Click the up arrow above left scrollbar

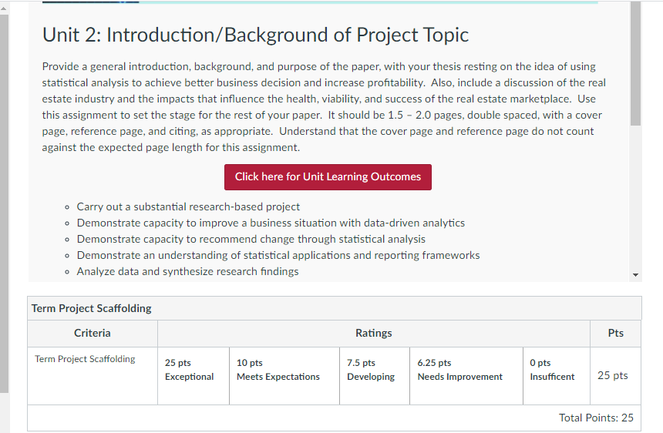pos(4,8)
